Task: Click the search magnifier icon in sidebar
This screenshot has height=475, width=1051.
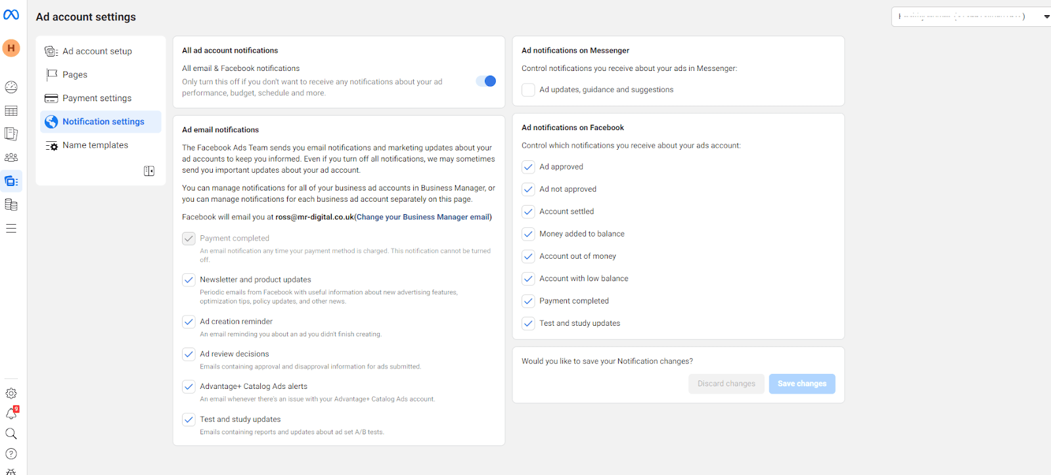Action: (11, 434)
